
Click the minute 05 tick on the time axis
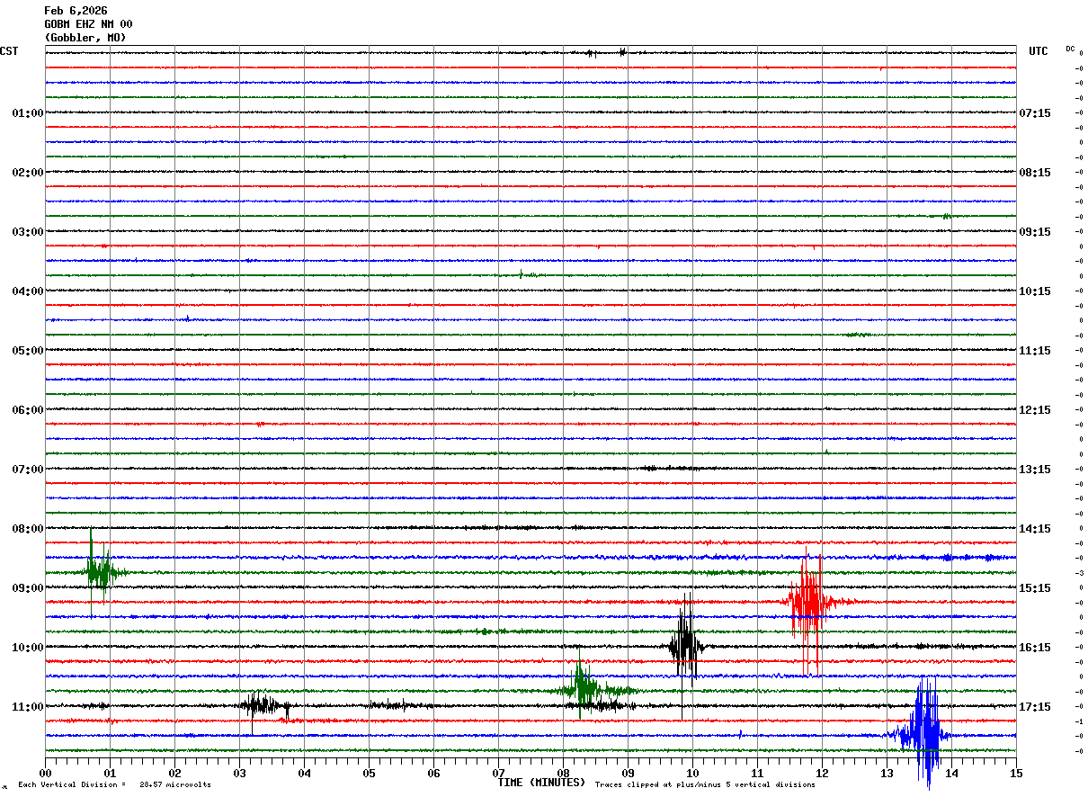point(369,773)
